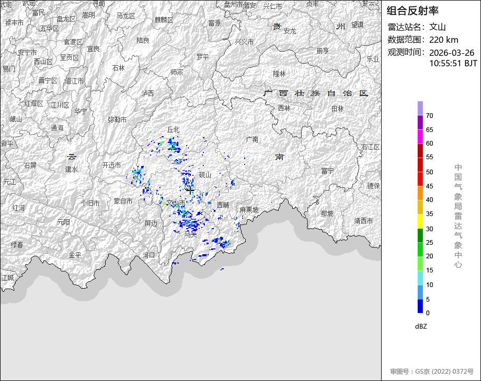This screenshot has height=381, width=481.
Task: Click the 丘北 county label on map
Action: tap(173, 129)
